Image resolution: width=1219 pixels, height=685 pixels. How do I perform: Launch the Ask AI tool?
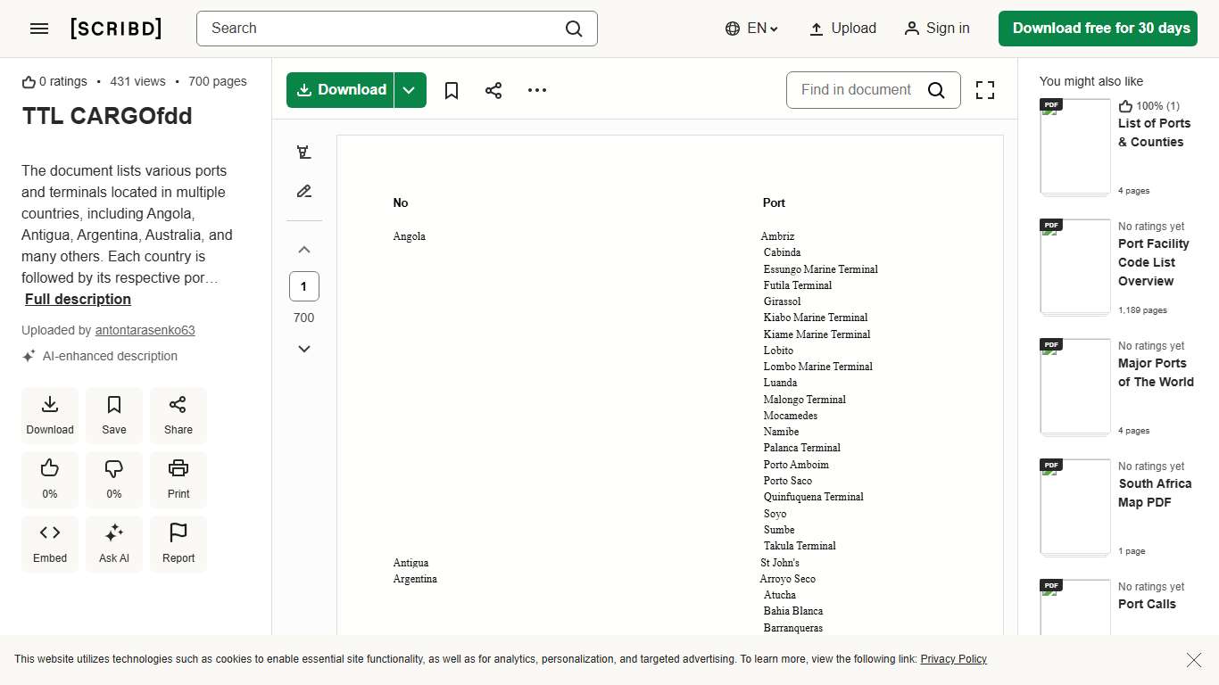coord(114,543)
